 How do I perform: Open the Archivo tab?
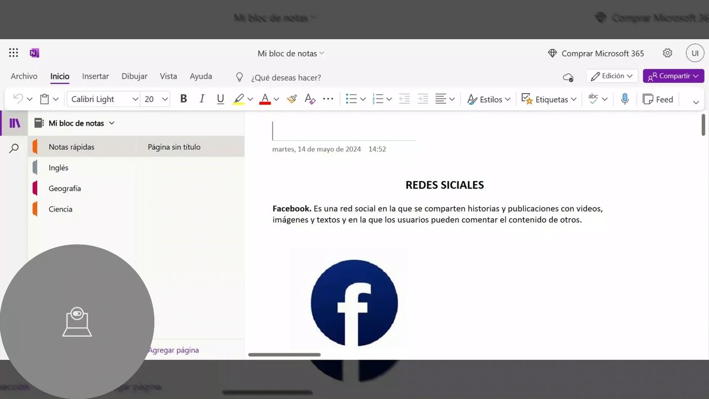[24, 76]
